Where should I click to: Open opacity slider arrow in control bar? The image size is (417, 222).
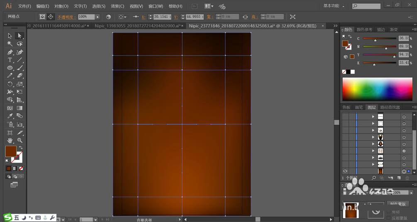coord(98,17)
